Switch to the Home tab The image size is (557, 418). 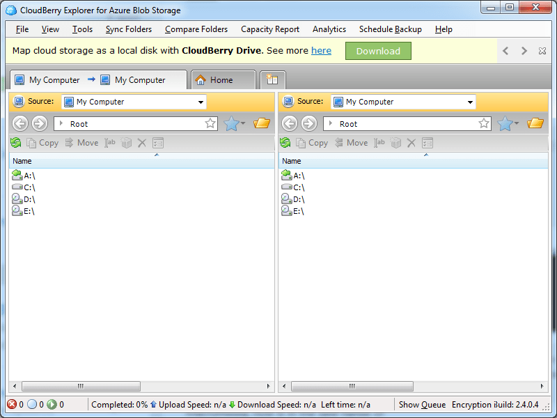[223, 79]
